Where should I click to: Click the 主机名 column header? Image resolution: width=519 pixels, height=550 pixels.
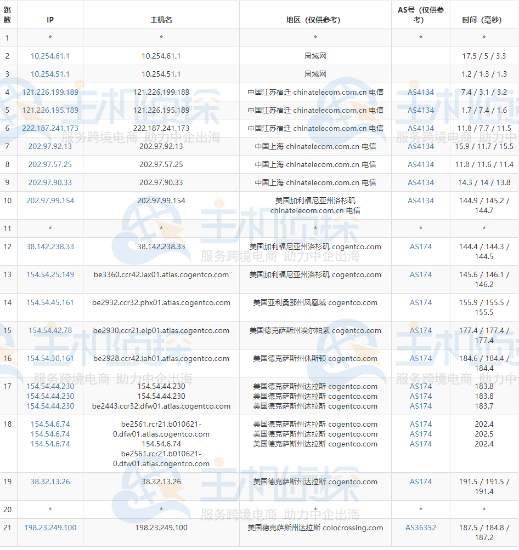(161, 20)
